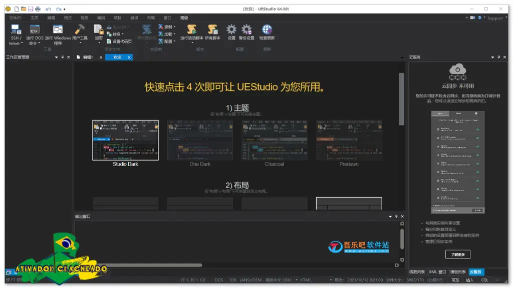
Task: Toggle CAP indicator in status bar
Action: coord(496,280)
